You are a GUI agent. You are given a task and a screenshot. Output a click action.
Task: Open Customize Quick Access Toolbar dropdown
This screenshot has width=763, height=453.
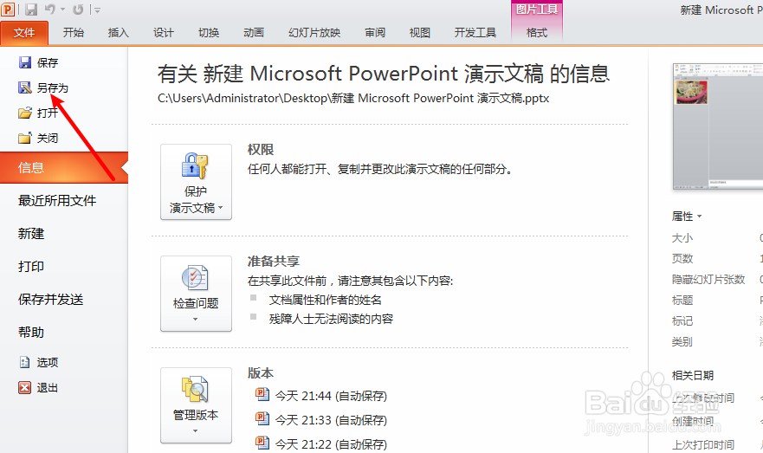click(97, 10)
